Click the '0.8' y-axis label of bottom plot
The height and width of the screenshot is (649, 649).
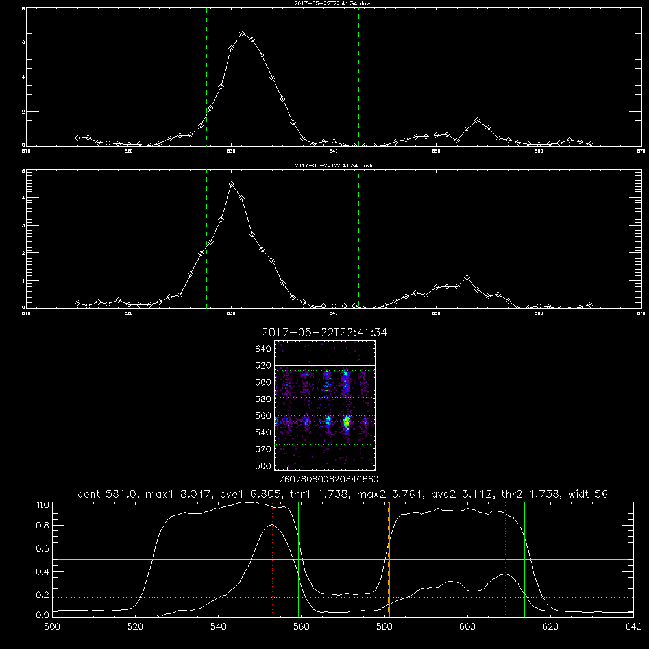[x=43, y=526]
